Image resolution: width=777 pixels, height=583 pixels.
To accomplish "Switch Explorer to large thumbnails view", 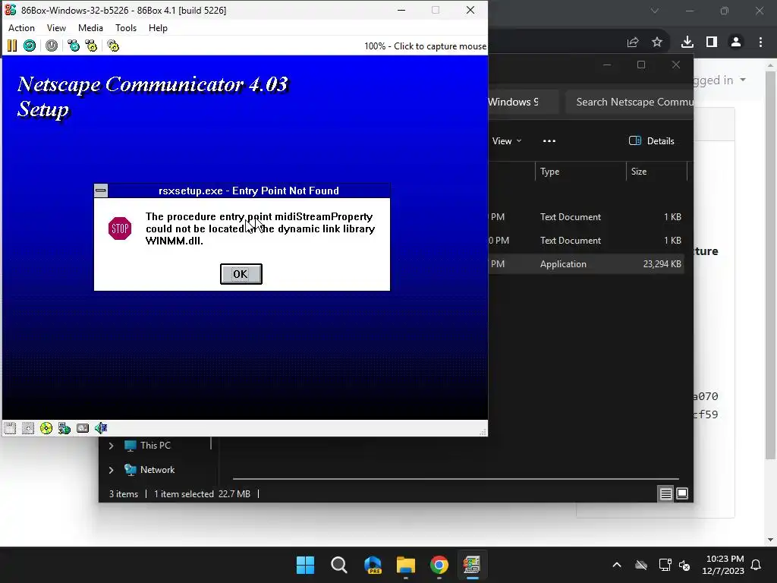I will click(x=682, y=493).
